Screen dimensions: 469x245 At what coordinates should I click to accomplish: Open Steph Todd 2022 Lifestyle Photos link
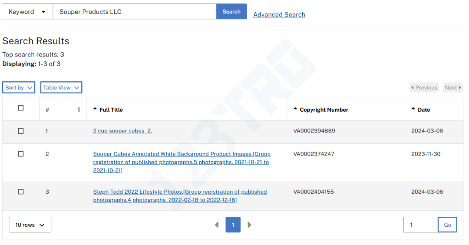(x=180, y=196)
